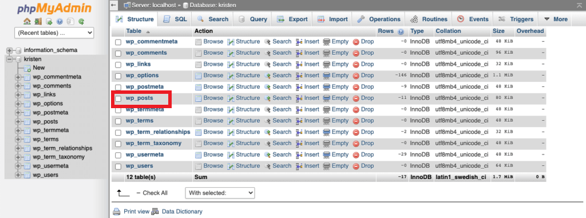The width and height of the screenshot is (586, 218).
Task: Tick the wp_terms checkbox
Action: point(118,121)
